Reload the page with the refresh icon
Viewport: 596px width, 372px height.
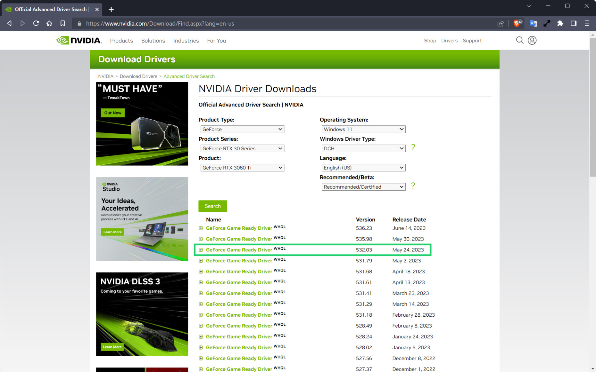[x=36, y=23]
